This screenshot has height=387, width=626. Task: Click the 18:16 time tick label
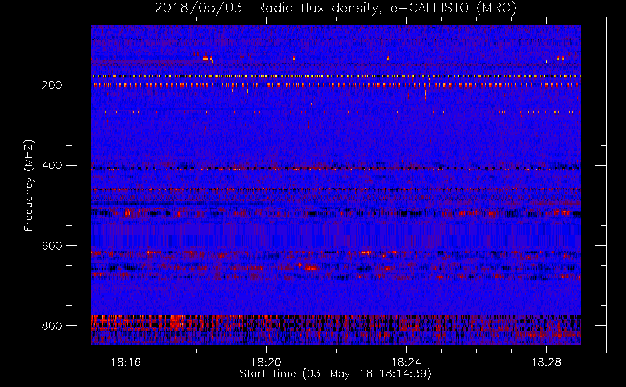[x=126, y=363]
